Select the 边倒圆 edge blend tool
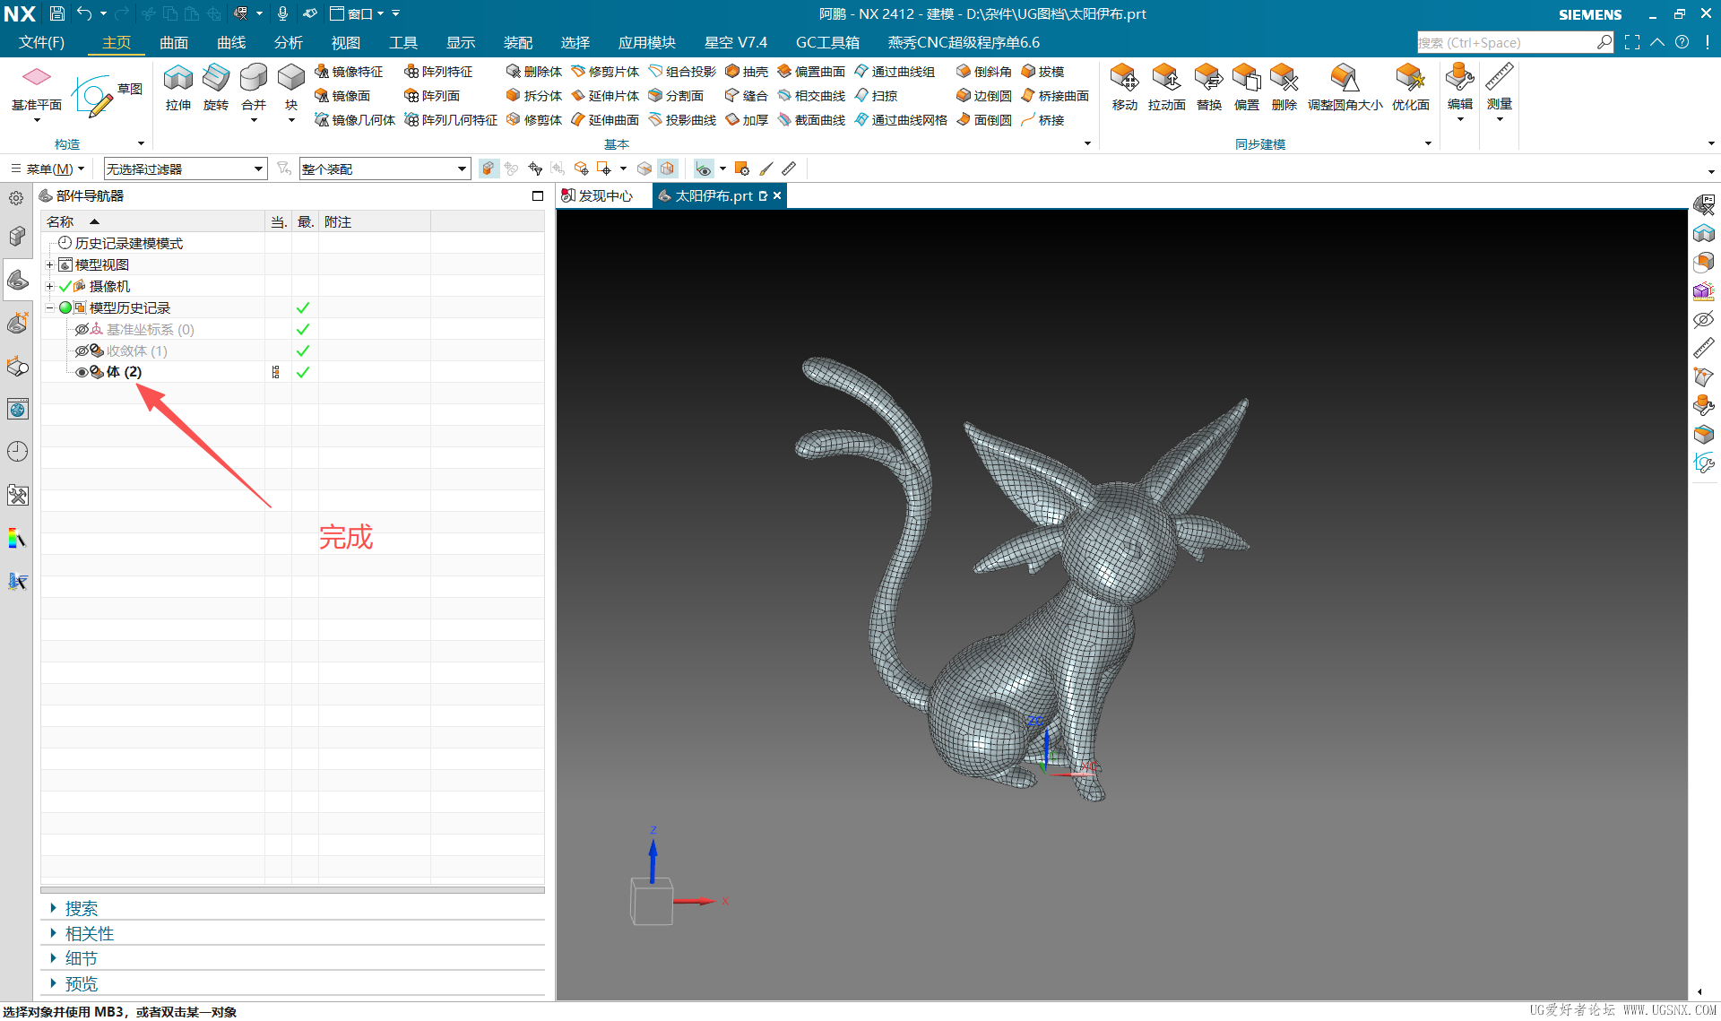This screenshot has width=1721, height=1021. [984, 96]
